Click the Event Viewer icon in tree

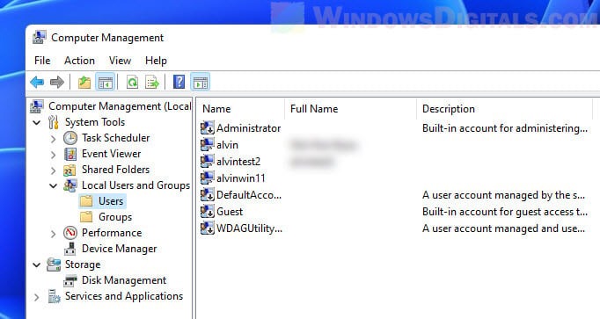click(70, 154)
